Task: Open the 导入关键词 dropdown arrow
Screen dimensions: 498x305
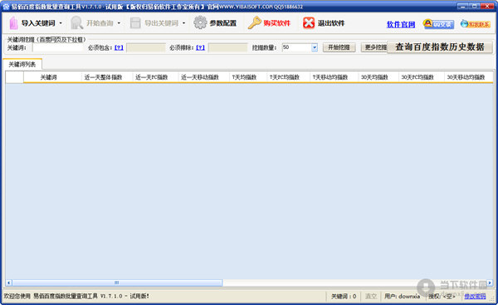Action: coord(61,23)
